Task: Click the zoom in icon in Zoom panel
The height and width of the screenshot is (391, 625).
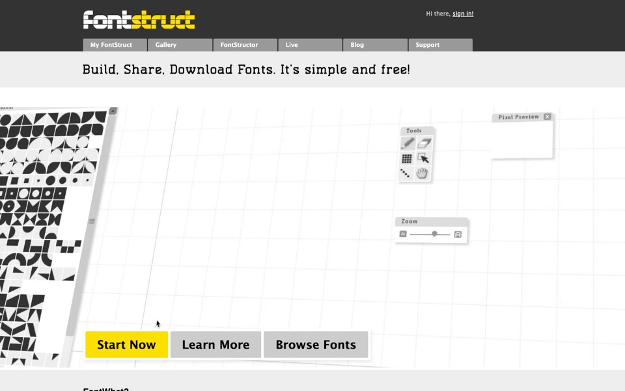Action: [458, 235]
